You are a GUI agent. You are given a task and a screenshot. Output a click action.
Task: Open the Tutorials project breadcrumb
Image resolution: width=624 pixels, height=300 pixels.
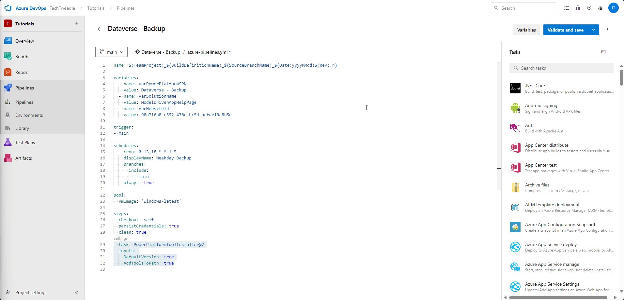[96, 8]
